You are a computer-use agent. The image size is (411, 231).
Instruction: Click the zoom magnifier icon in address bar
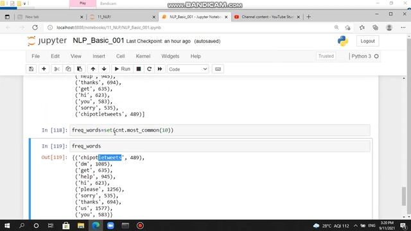click(337, 28)
